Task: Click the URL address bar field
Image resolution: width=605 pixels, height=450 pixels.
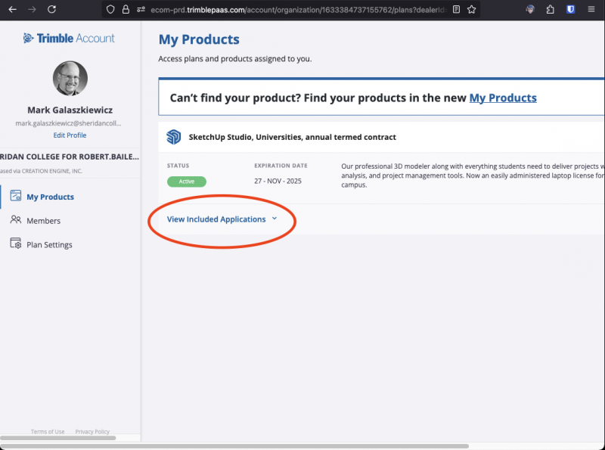Action: 295,10
